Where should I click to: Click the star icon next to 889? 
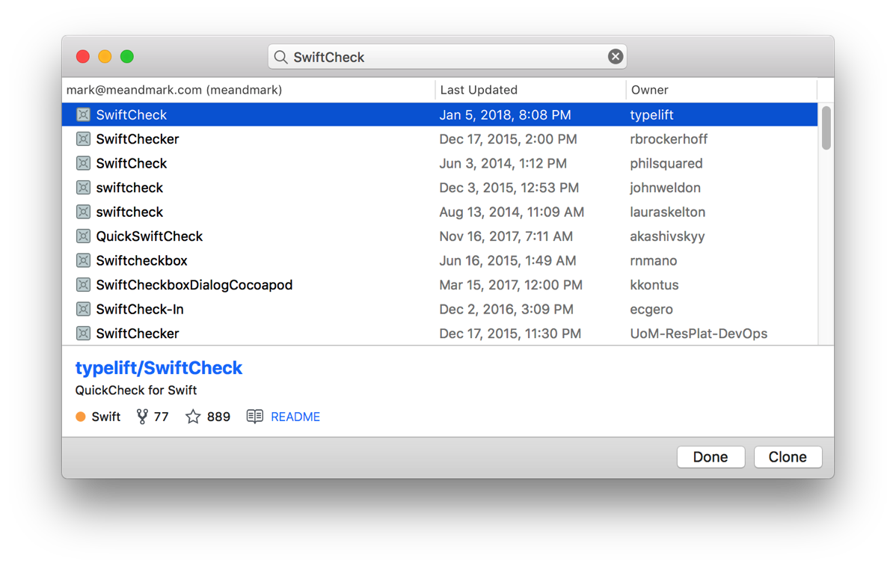click(192, 417)
